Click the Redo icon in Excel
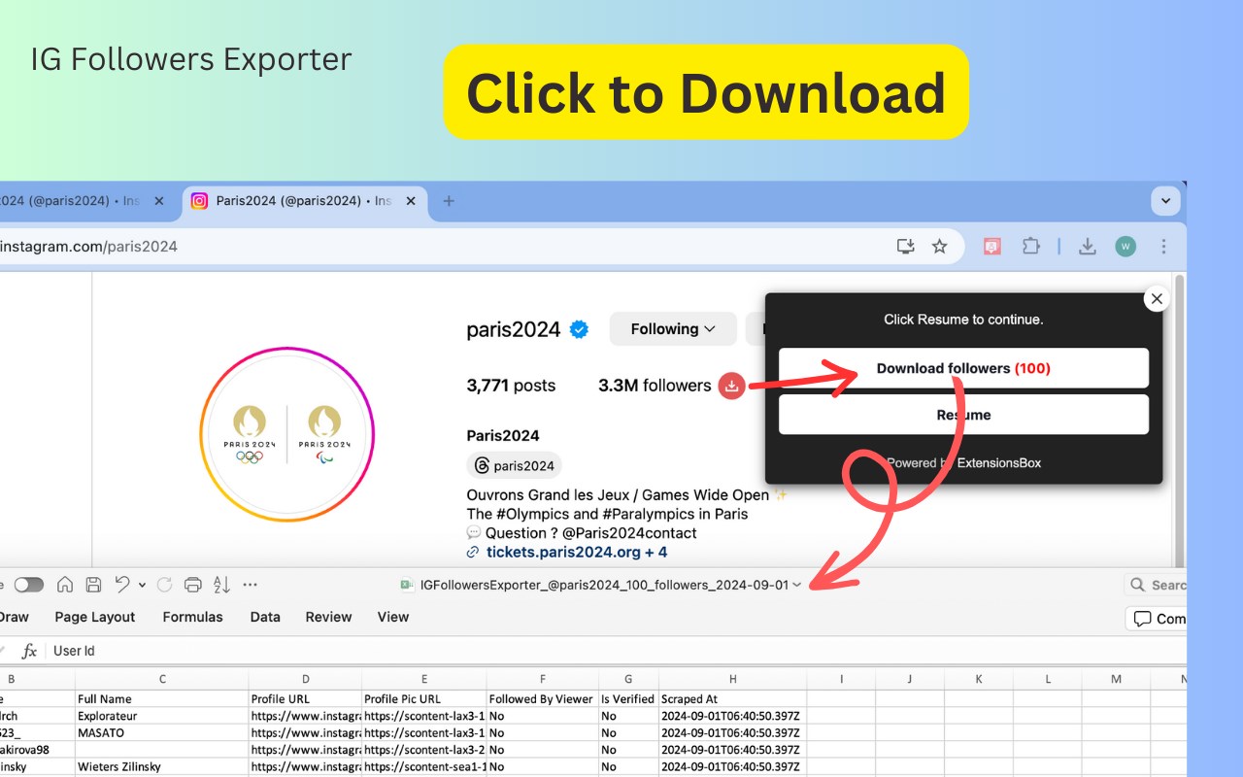 point(164,585)
